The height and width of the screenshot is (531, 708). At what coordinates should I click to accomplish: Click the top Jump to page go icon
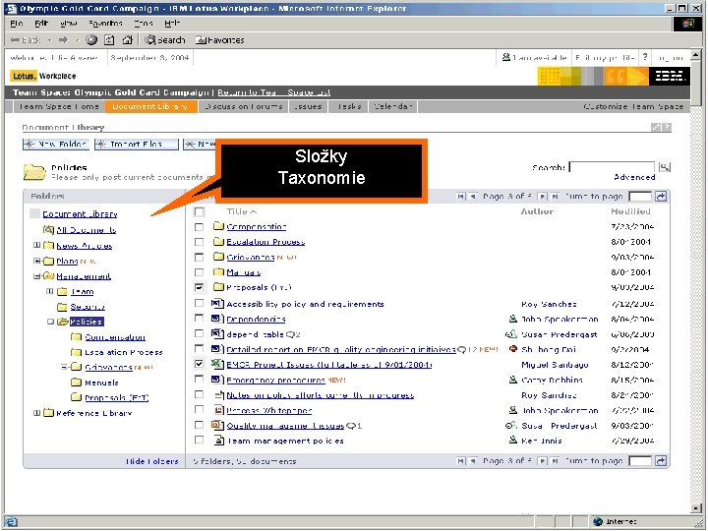(x=661, y=197)
